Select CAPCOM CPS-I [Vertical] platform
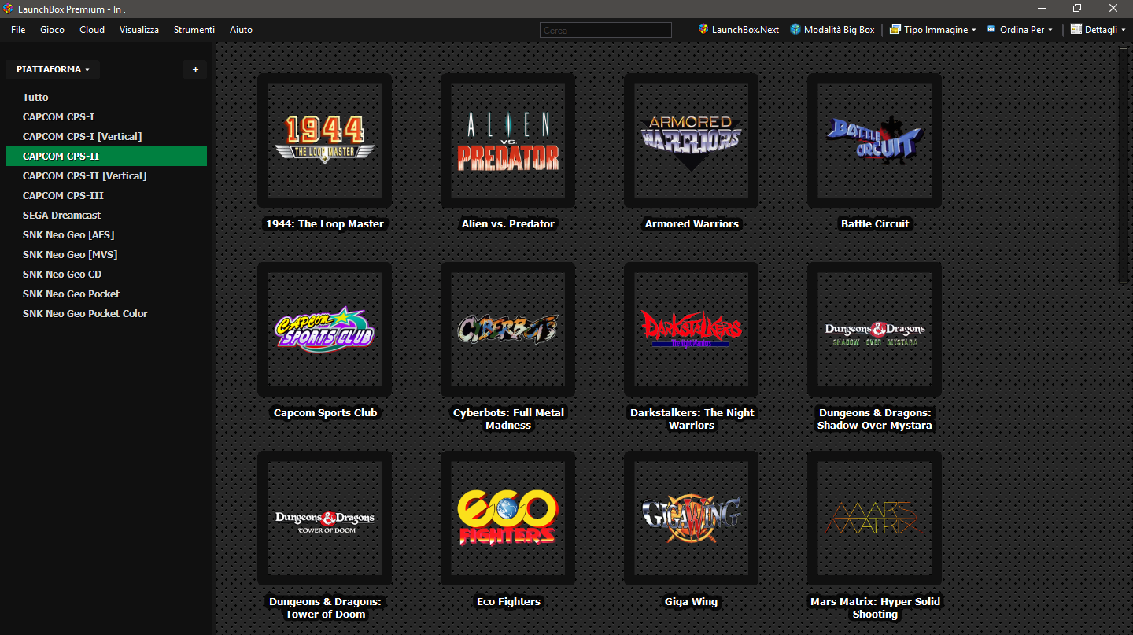 click(106, 136)
